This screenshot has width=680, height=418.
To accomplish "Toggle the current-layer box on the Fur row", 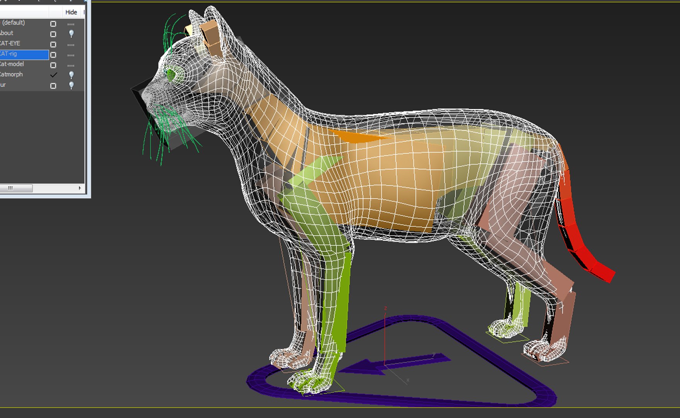I will (x=53, y=86).
